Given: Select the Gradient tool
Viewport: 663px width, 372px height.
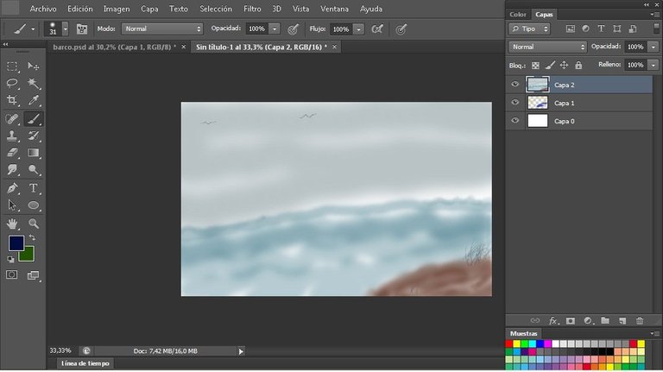Looking at the screenshot, I should 34,153.
